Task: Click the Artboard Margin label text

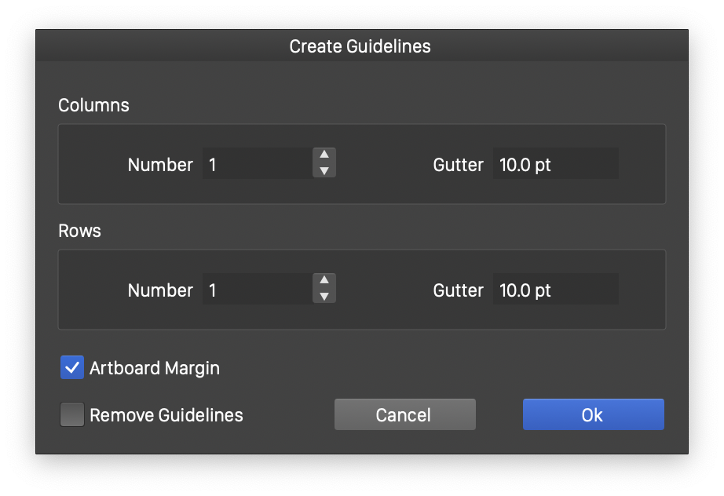Action: (x=155, y=367)
